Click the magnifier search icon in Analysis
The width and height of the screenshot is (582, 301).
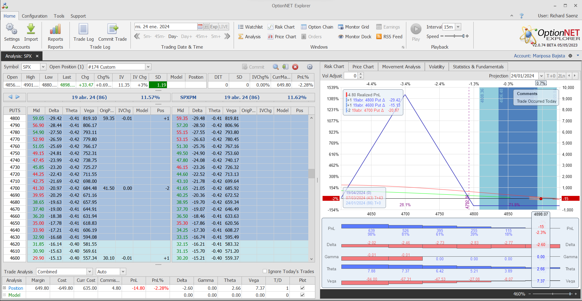pyautogui.click(x=276, y=67)
